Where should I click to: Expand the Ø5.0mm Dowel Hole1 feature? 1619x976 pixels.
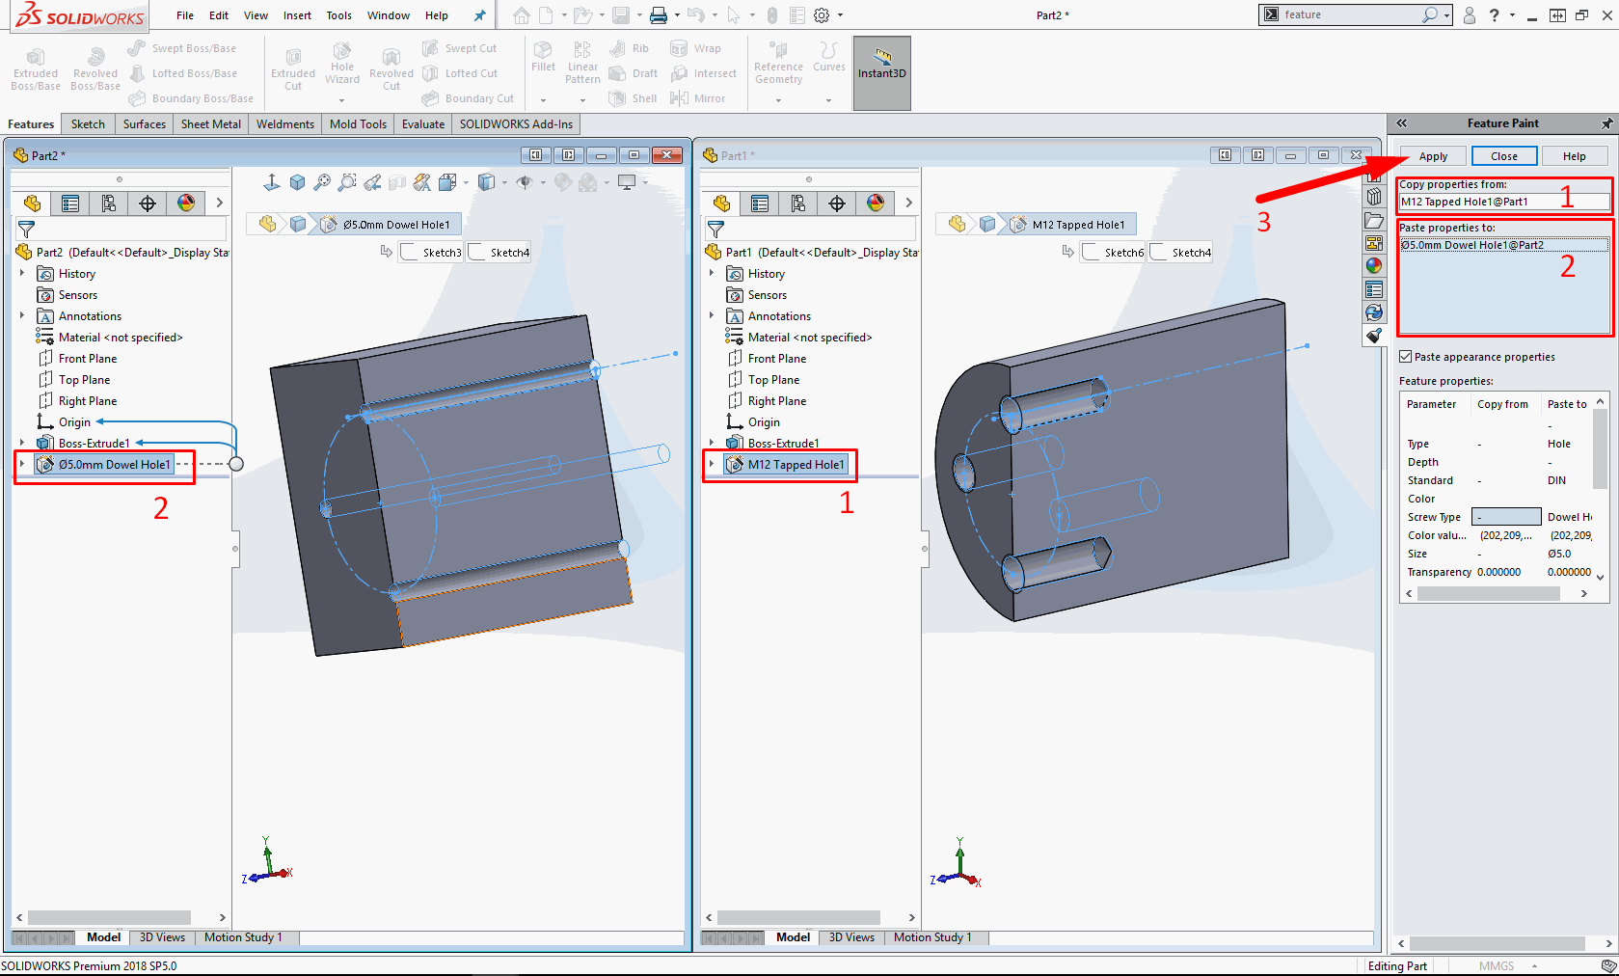(22, 464)
